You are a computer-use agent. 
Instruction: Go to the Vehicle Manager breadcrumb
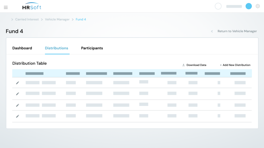[x=57, y=20]
